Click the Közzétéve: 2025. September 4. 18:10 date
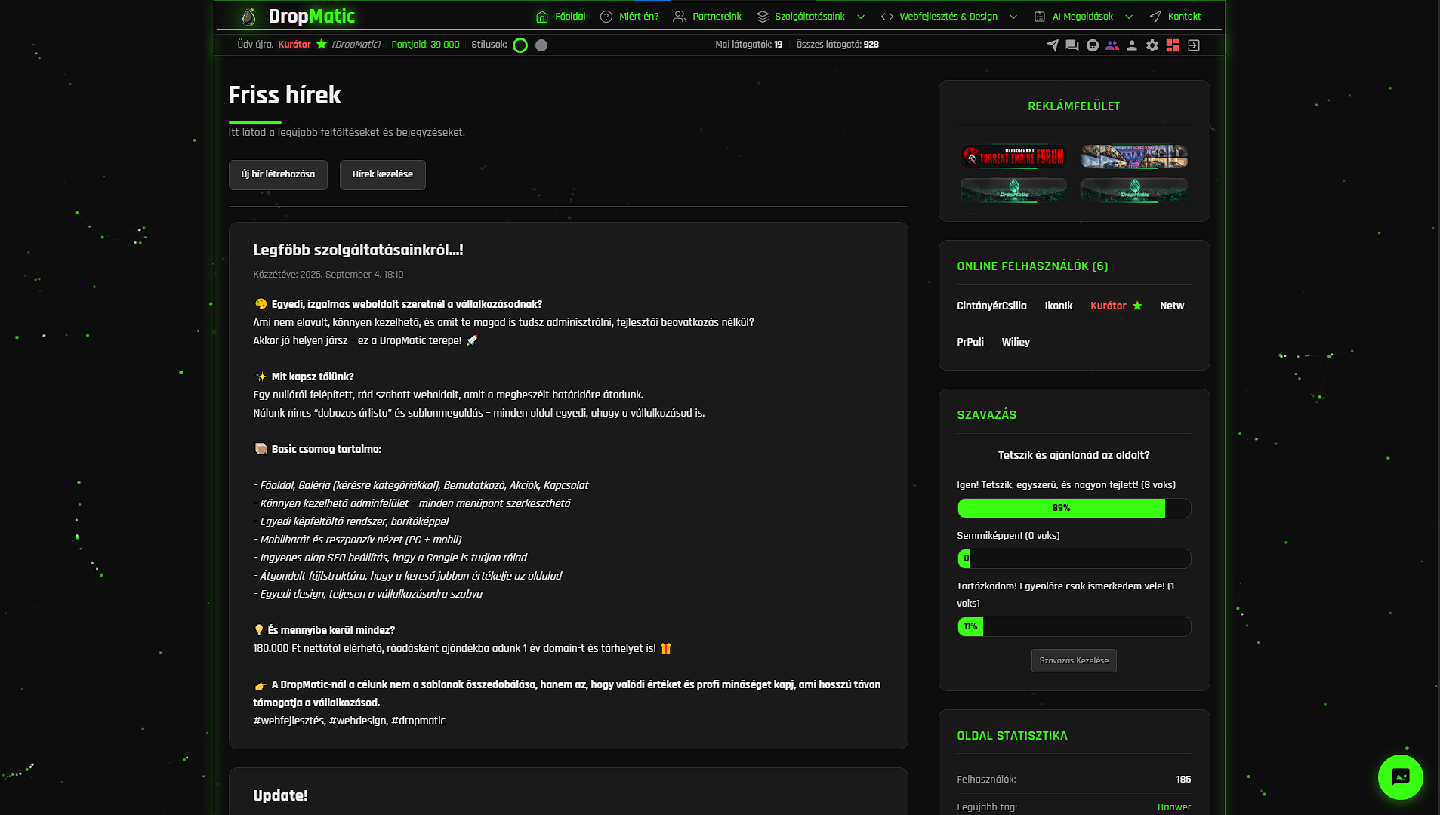The image size is (1440, 815). (328, 275)
